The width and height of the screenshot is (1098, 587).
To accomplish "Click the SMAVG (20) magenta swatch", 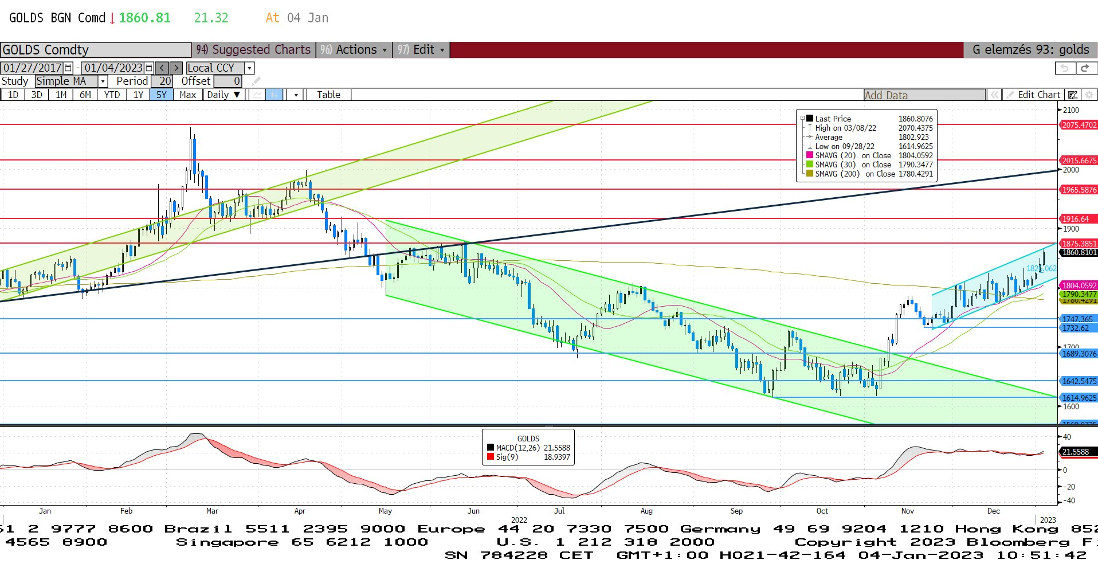I will coord(810,155).
